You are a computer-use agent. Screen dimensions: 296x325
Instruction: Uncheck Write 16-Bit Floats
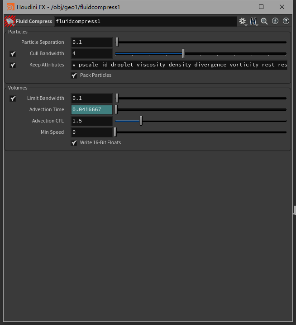(x=74, y=143)
